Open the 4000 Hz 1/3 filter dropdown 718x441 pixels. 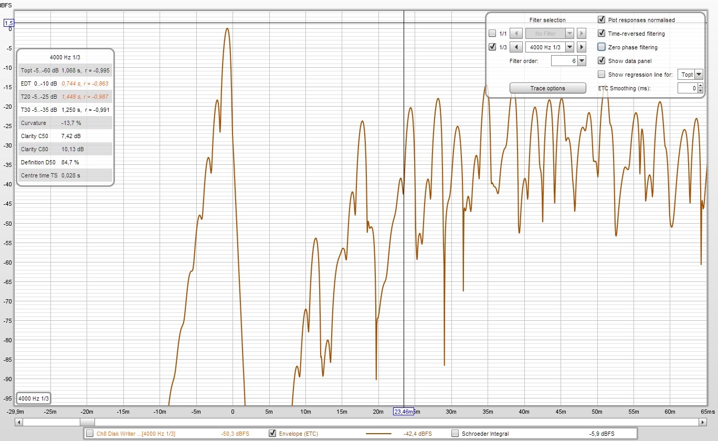pyautogui.click(x=569, y=47)
